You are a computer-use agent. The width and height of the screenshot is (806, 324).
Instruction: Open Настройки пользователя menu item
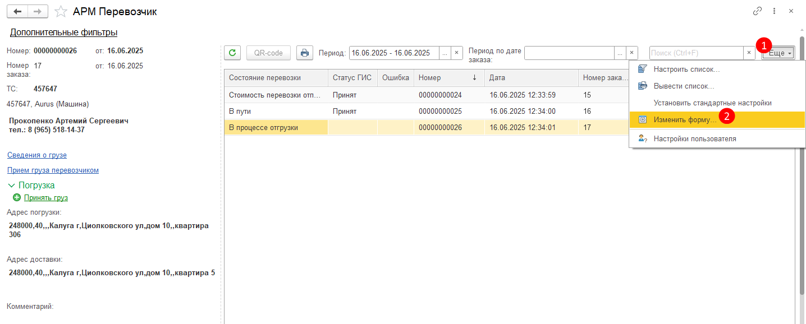coord(717,138)
